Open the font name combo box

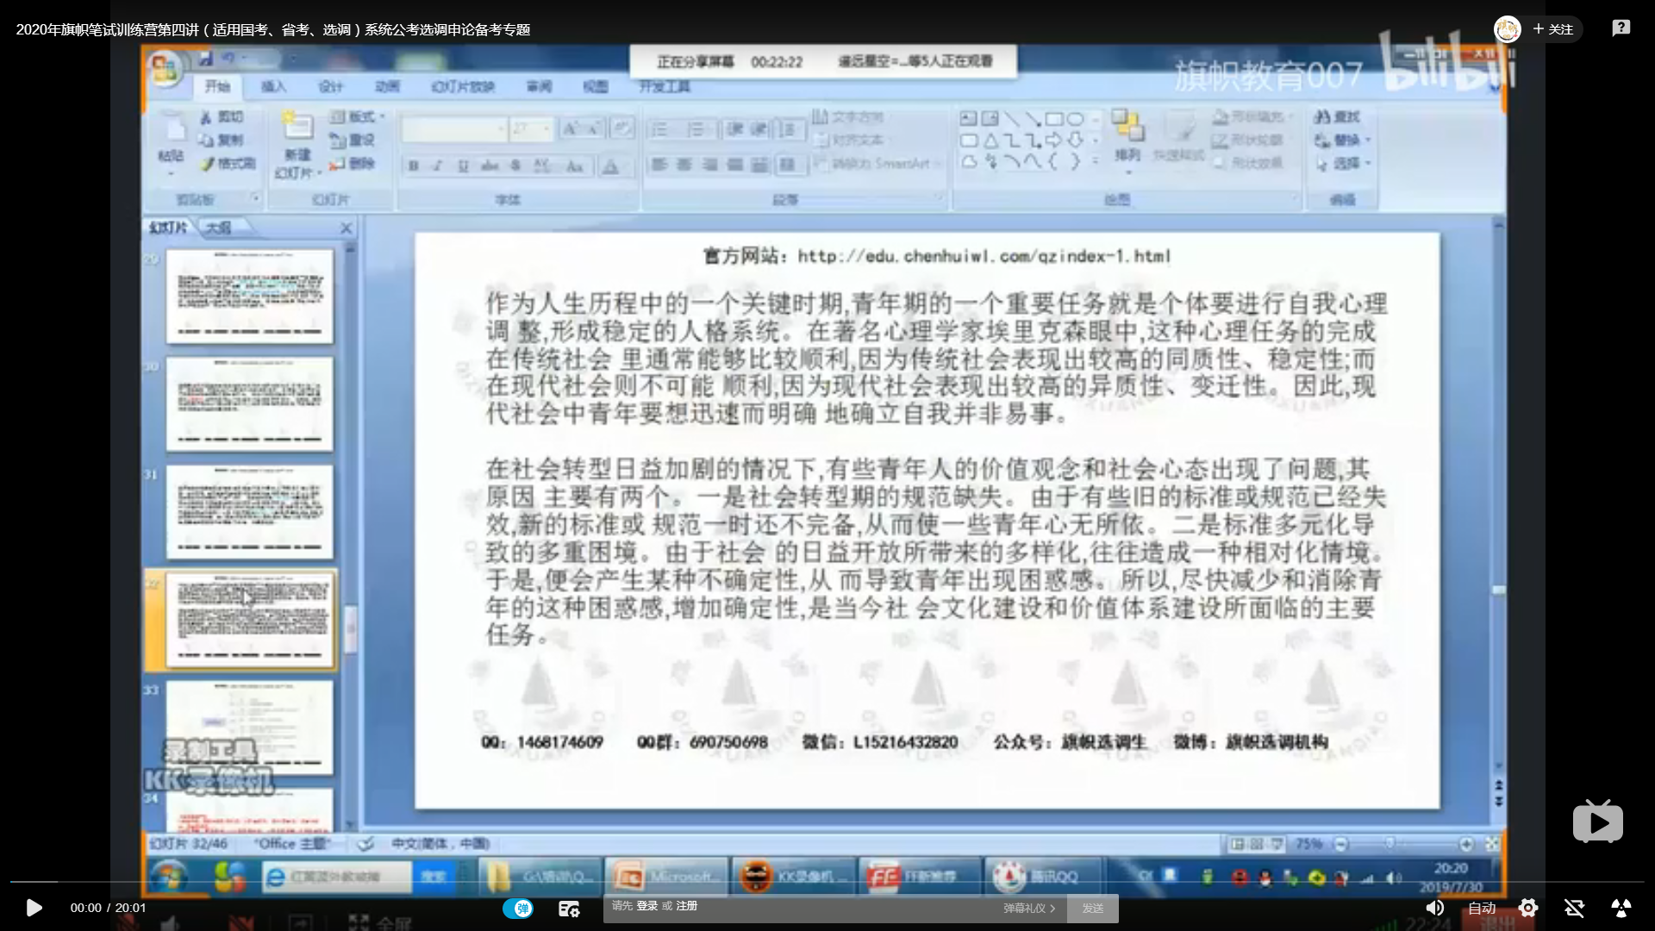(454, 129)
